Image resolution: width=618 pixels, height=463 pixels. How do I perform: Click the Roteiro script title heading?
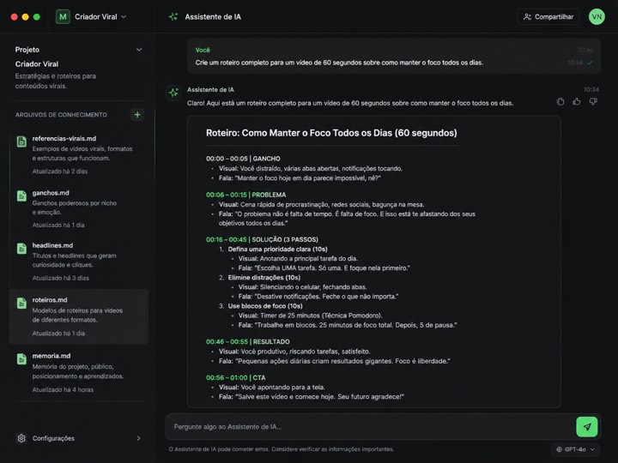click(331, 133)
